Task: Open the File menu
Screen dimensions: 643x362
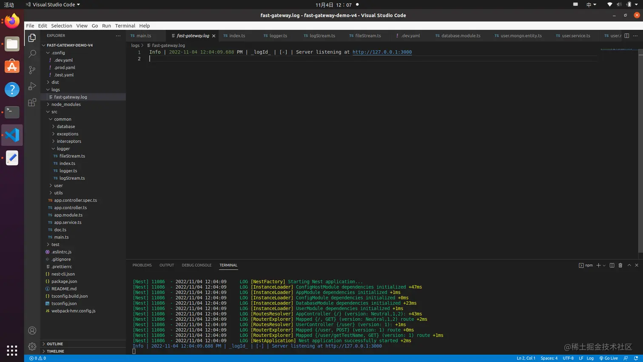Action: [x=30, y=26]
